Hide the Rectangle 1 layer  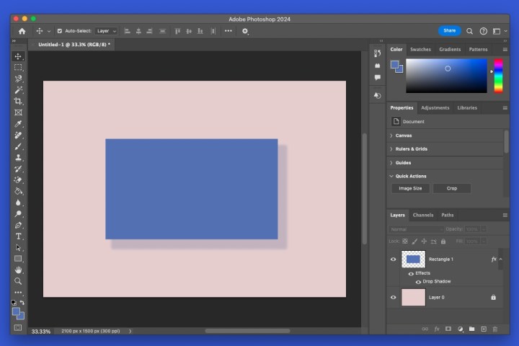394,259
